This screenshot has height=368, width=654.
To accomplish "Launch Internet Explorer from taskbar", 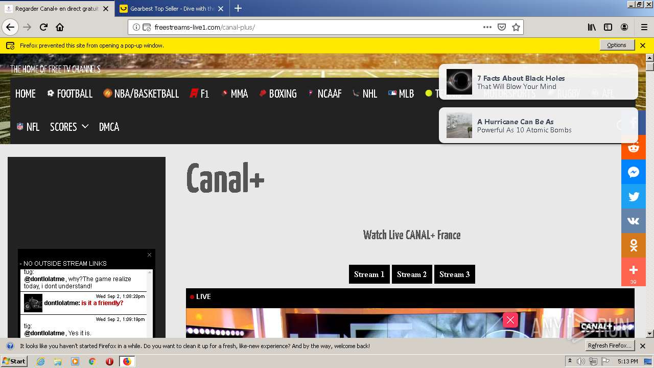I will (x=40, y=361).
